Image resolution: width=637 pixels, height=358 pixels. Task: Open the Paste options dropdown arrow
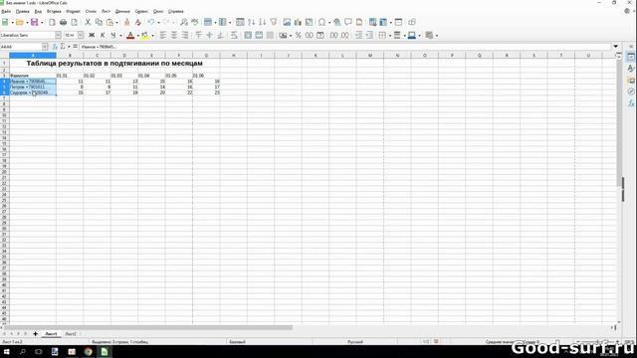point(117,22)
